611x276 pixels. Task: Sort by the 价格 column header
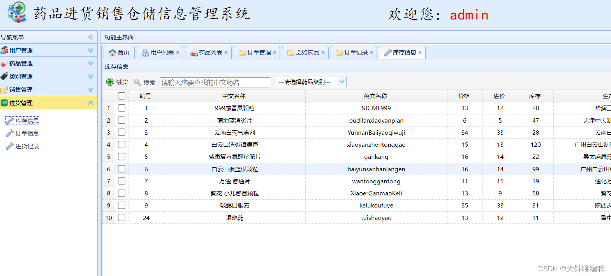464,96
